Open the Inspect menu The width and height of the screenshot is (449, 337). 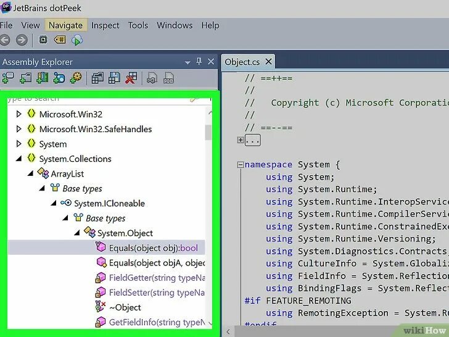pyautogui.click(x=105, y=25)
